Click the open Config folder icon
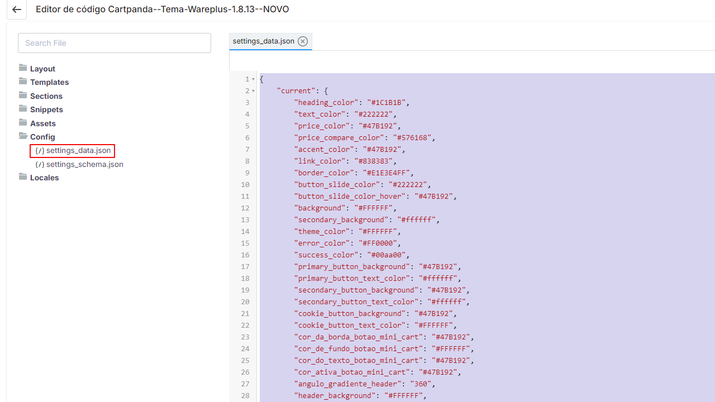The image size is (715, 402). (23, 136)
